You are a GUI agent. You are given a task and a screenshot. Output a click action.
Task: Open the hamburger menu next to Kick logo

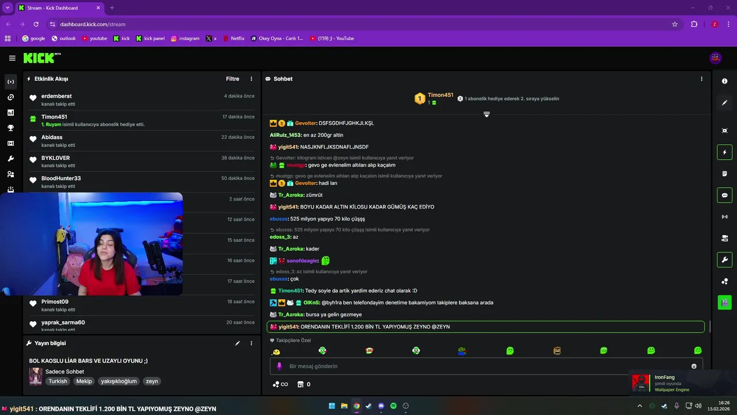tap(12, 58)
